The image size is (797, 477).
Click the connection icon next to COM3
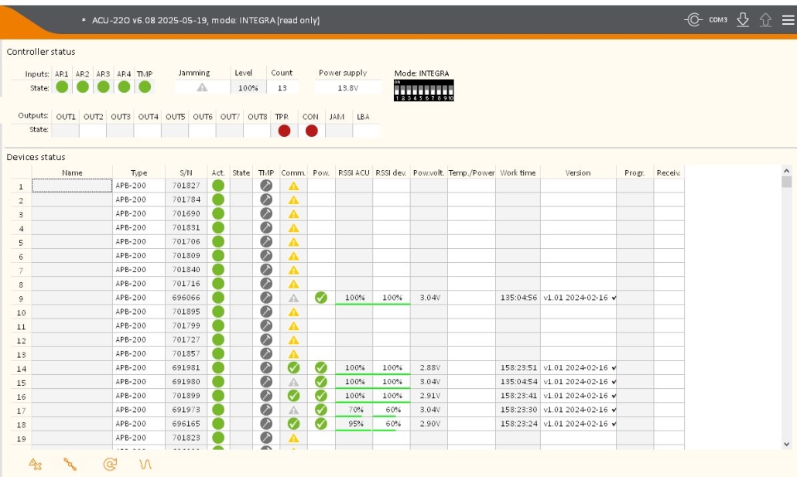click(693, 20)
